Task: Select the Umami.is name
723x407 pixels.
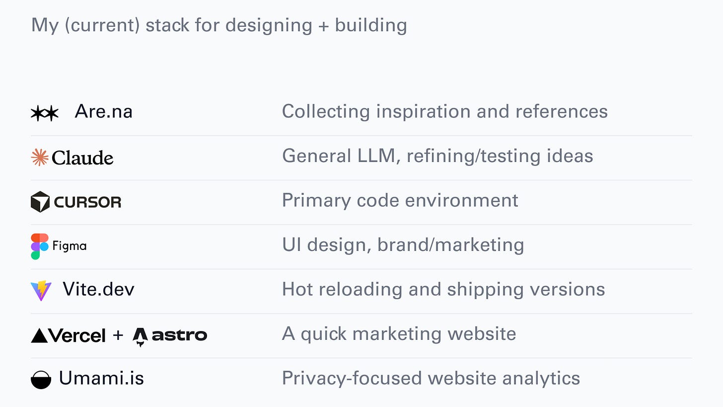Action: 101,378
